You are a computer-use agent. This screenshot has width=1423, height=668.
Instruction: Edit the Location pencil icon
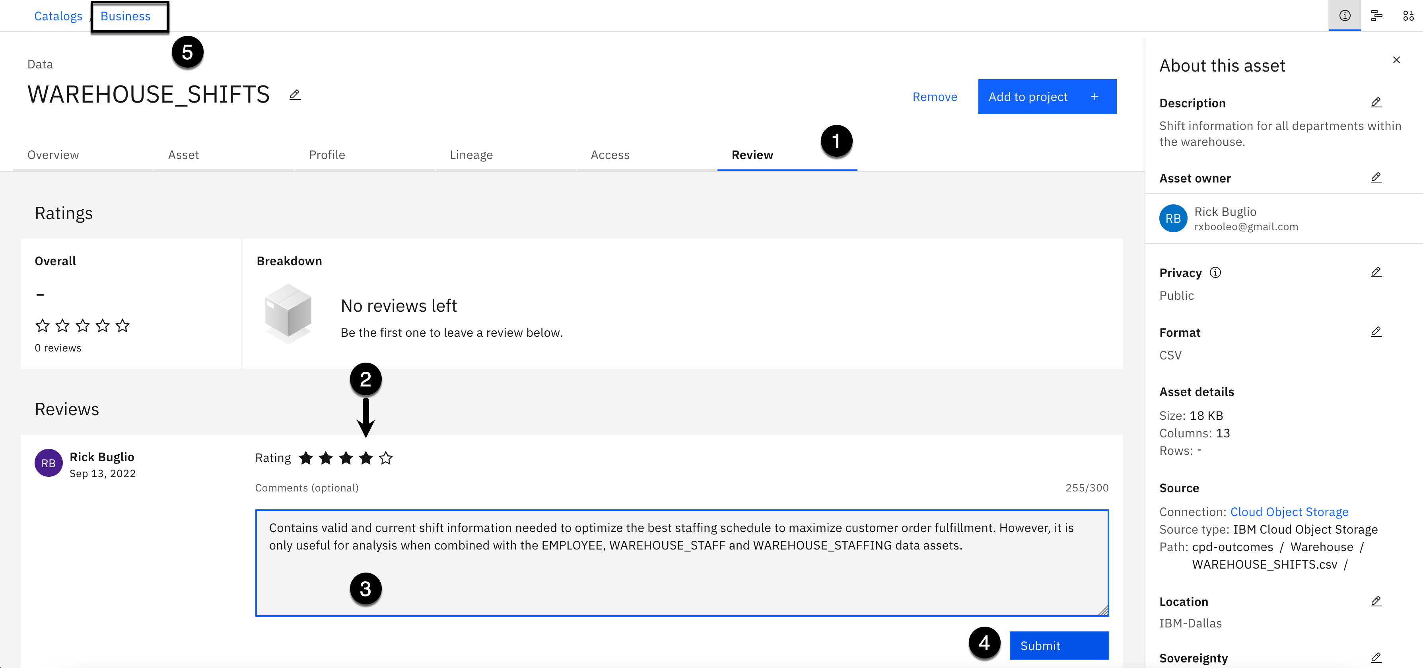click(x=1376, y=601)
